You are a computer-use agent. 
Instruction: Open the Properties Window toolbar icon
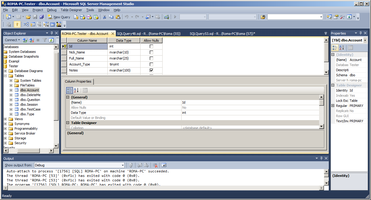(x=336, y=17)
